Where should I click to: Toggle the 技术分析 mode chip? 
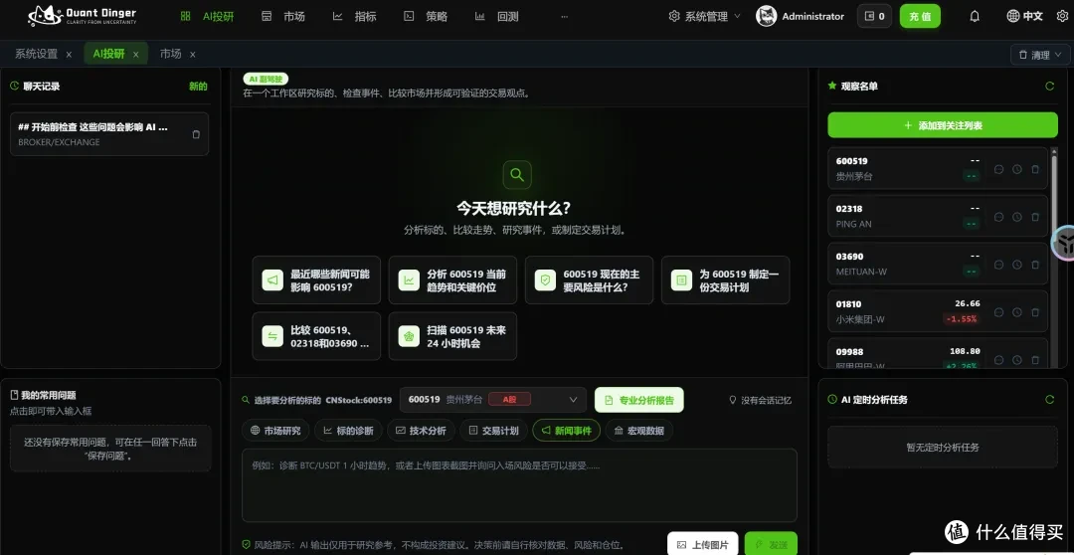coord(421,431)
